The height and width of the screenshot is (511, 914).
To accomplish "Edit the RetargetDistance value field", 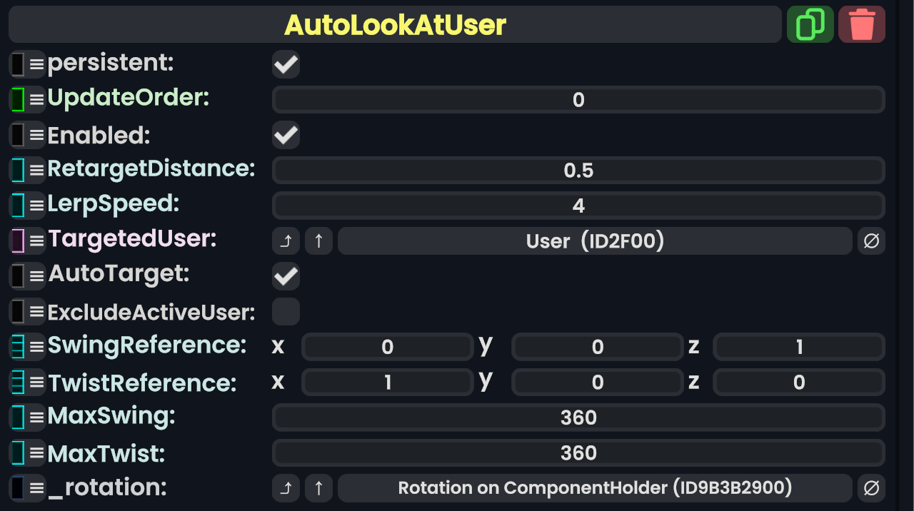I will [578, 171].
